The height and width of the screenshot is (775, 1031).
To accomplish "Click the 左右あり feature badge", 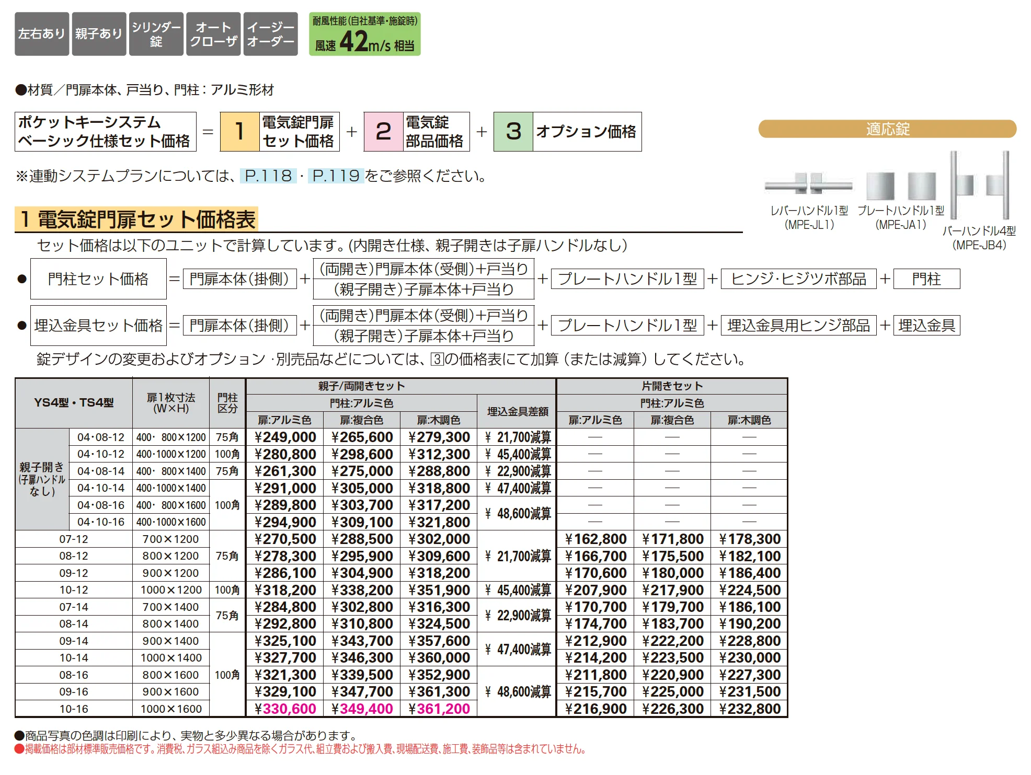I will [x=42, y=34].
